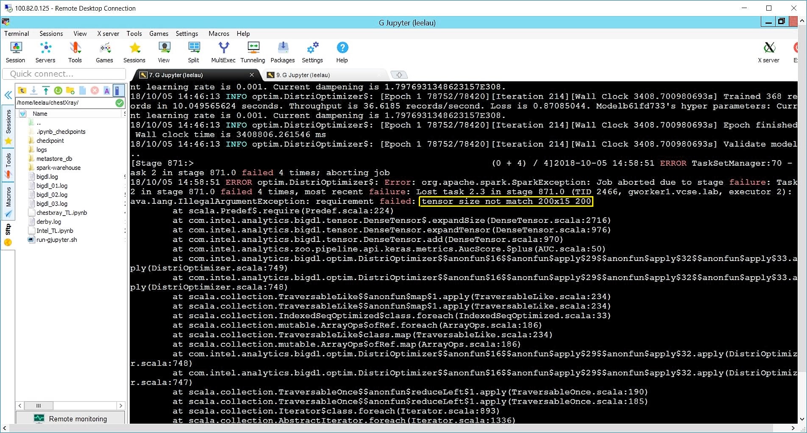
Task: Click the Remote monitoring button
Action: point(70,419)
